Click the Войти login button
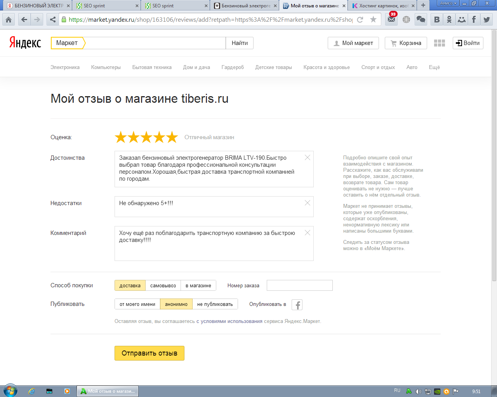 pos(468,43)
